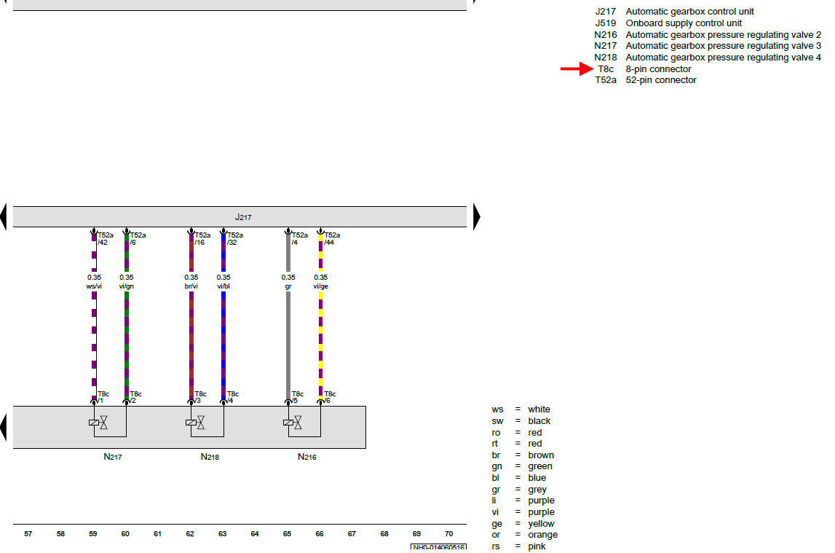Click the N218 solenoid valve symbol
The height and width of the screenshot is (553, 835).
195,423
